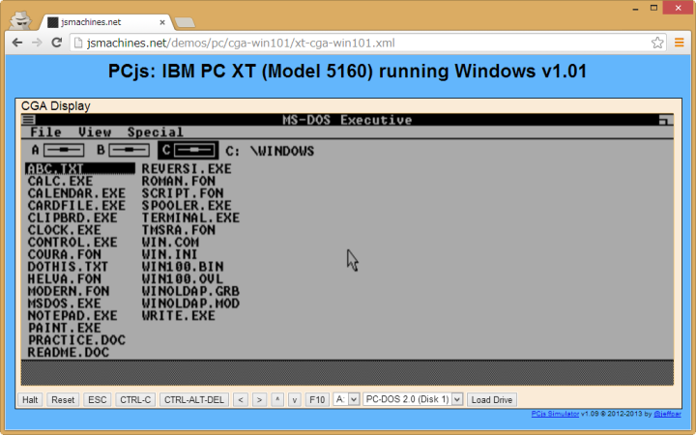The width and height of the screenshot is (696, 435).
Task: Click the left arrow key button
Action: [x=241, y=399]
